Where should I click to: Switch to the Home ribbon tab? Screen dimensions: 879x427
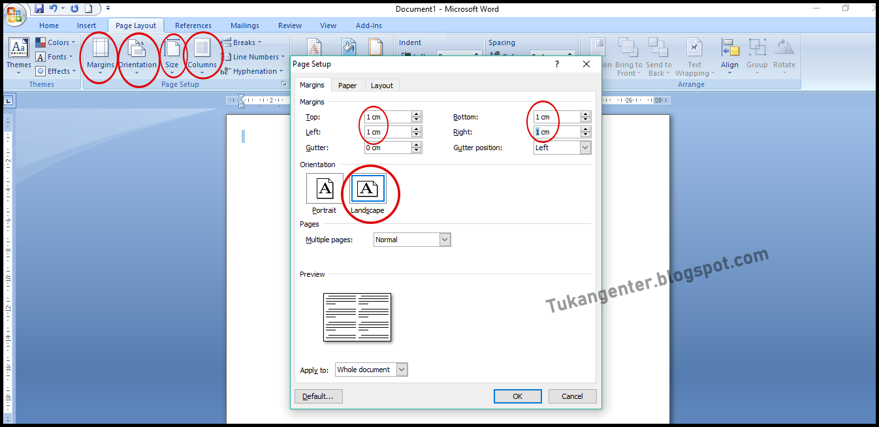tap(49, 25)
